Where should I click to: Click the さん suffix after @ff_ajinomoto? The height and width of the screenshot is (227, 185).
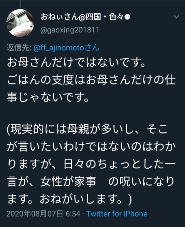[x=92, y=47]
